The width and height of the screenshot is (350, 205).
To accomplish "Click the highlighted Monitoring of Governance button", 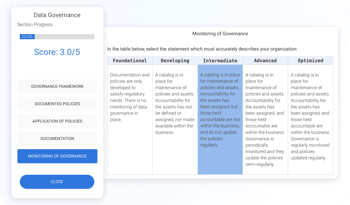I will point(57,156).
